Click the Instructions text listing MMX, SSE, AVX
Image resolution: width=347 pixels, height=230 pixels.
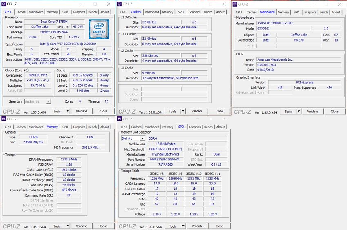[68, 61]
